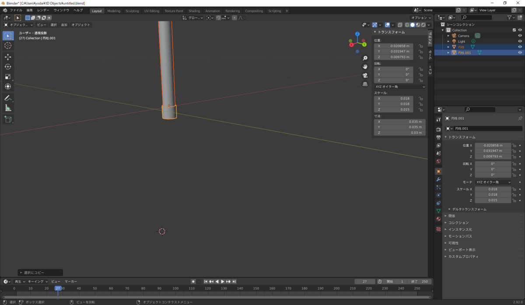Expand the デルタトランスフォーム panel
The height and width of the screenshot is (305, 525).
(469, 209)
